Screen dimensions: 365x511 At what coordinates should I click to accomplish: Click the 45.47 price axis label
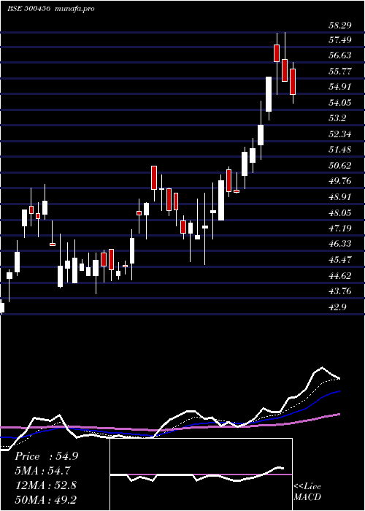click(340, 260)
